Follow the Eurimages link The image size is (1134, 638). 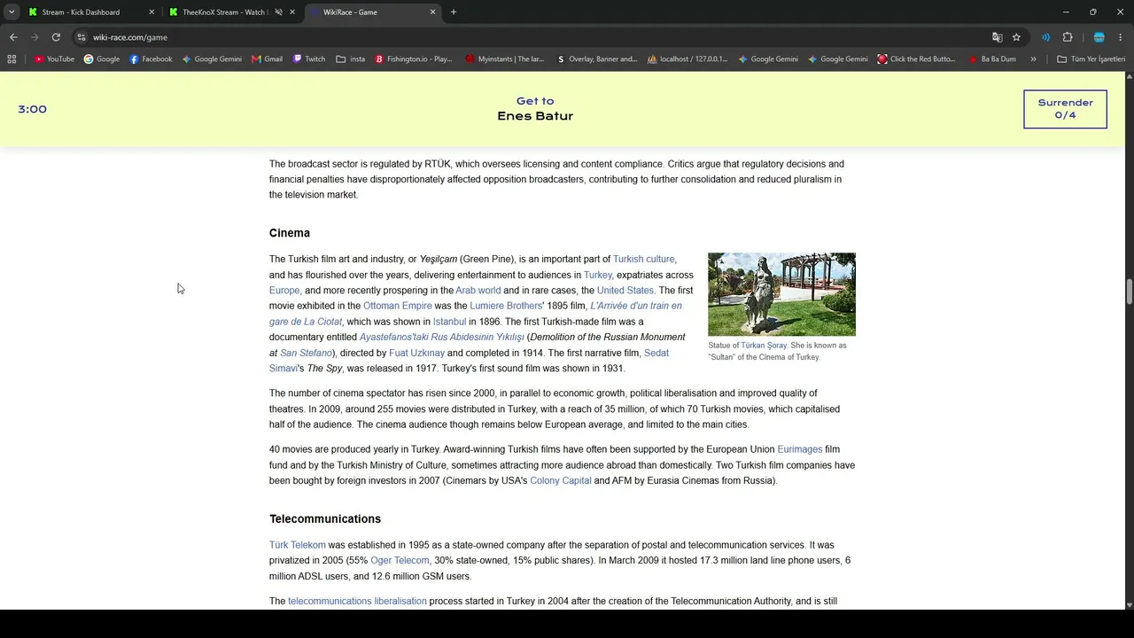point(800,449)
